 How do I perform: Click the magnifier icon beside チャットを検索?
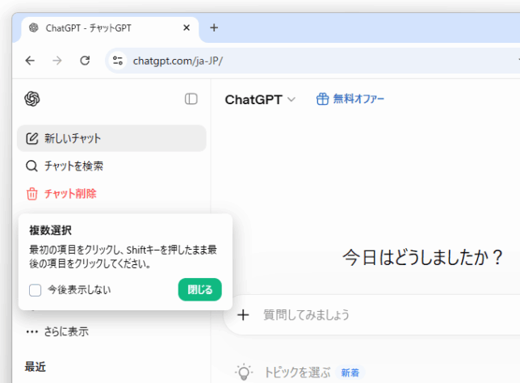pos(31,166)
